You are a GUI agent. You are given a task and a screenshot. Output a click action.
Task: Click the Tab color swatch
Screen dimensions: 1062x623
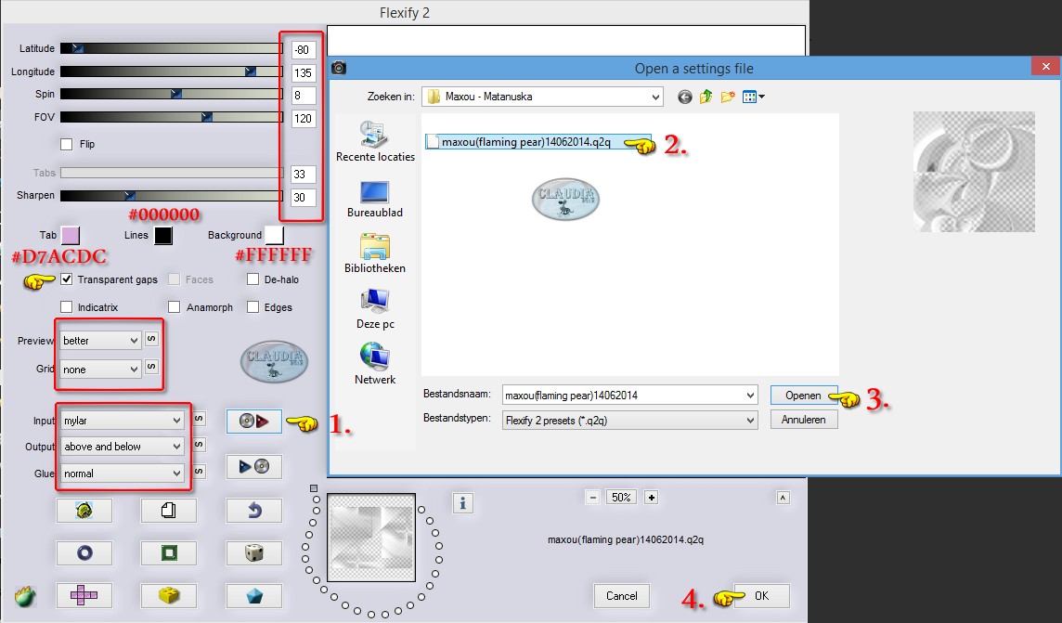pos(71,236)
